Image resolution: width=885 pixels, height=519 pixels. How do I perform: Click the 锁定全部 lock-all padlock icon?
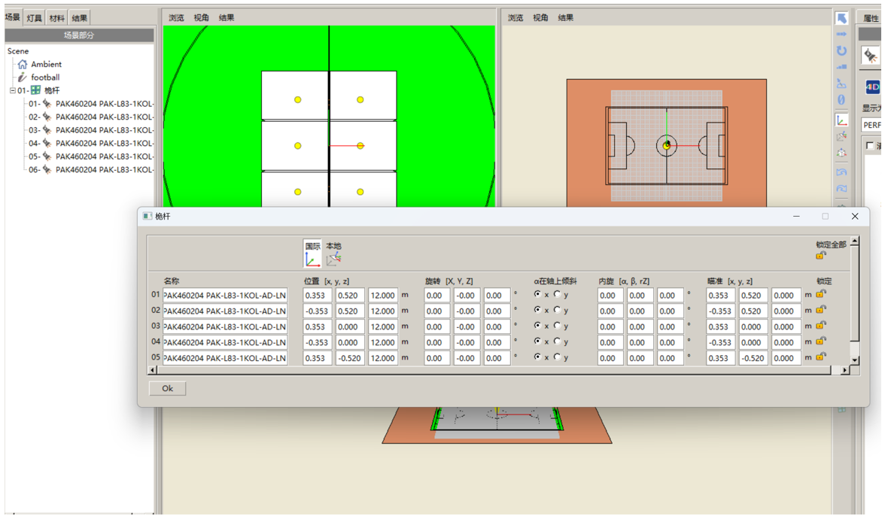pos(820,256)
